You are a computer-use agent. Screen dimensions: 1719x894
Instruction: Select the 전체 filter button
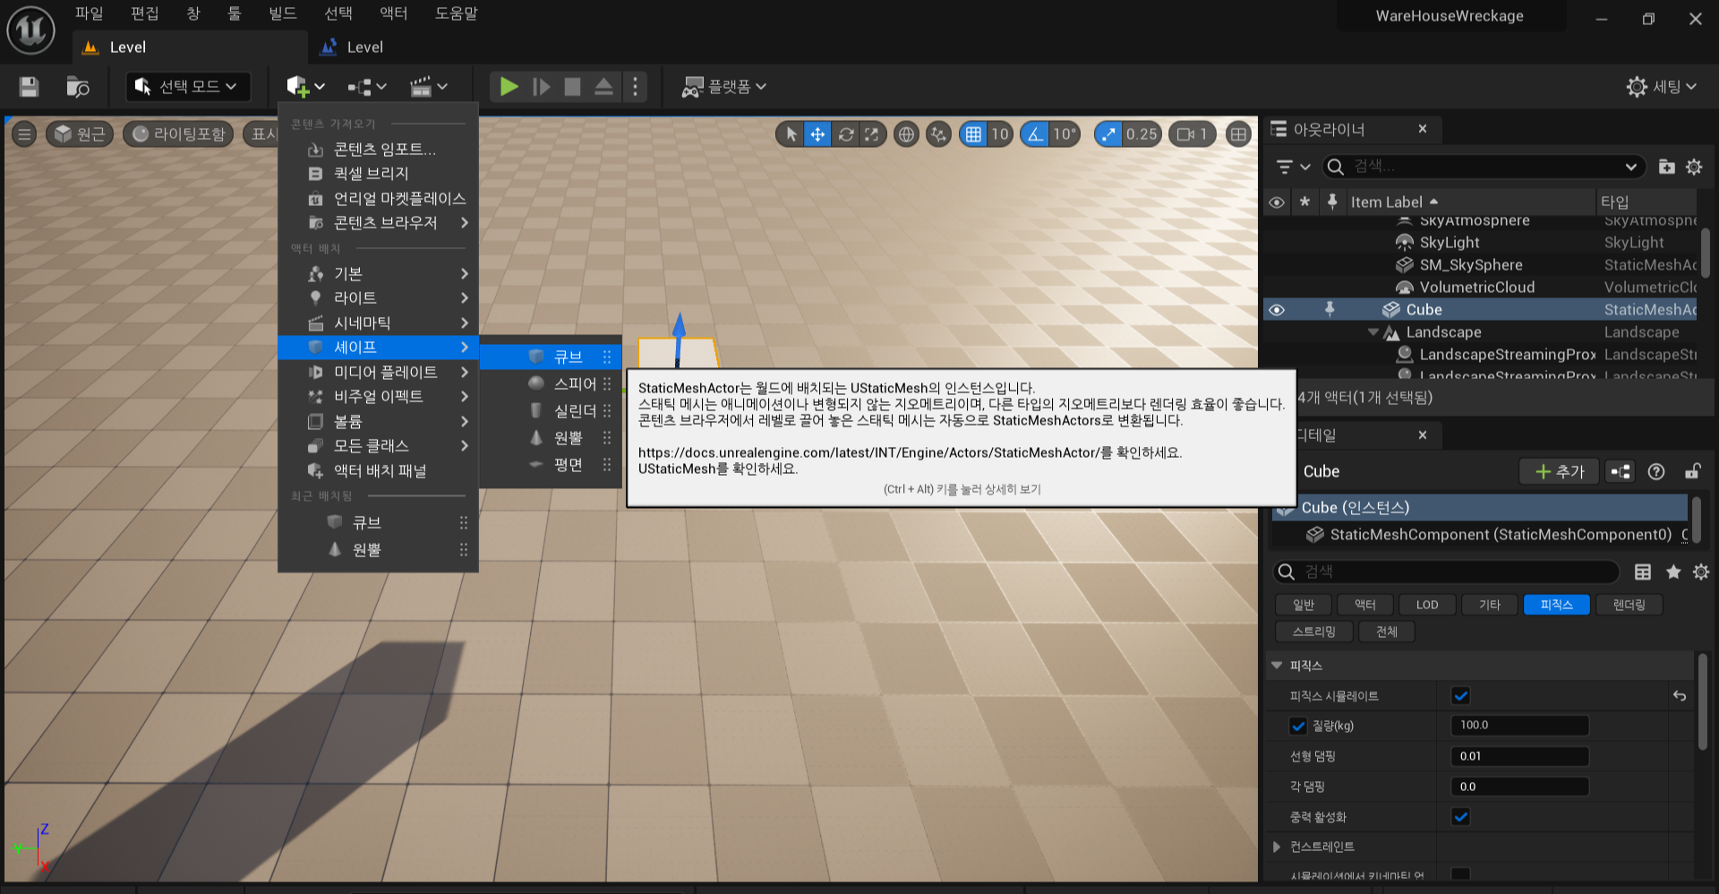point(1386,632)
